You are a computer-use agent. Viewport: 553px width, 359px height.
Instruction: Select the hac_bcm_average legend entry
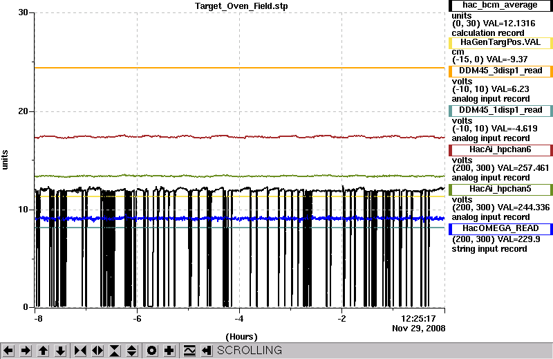click(500, 6)
